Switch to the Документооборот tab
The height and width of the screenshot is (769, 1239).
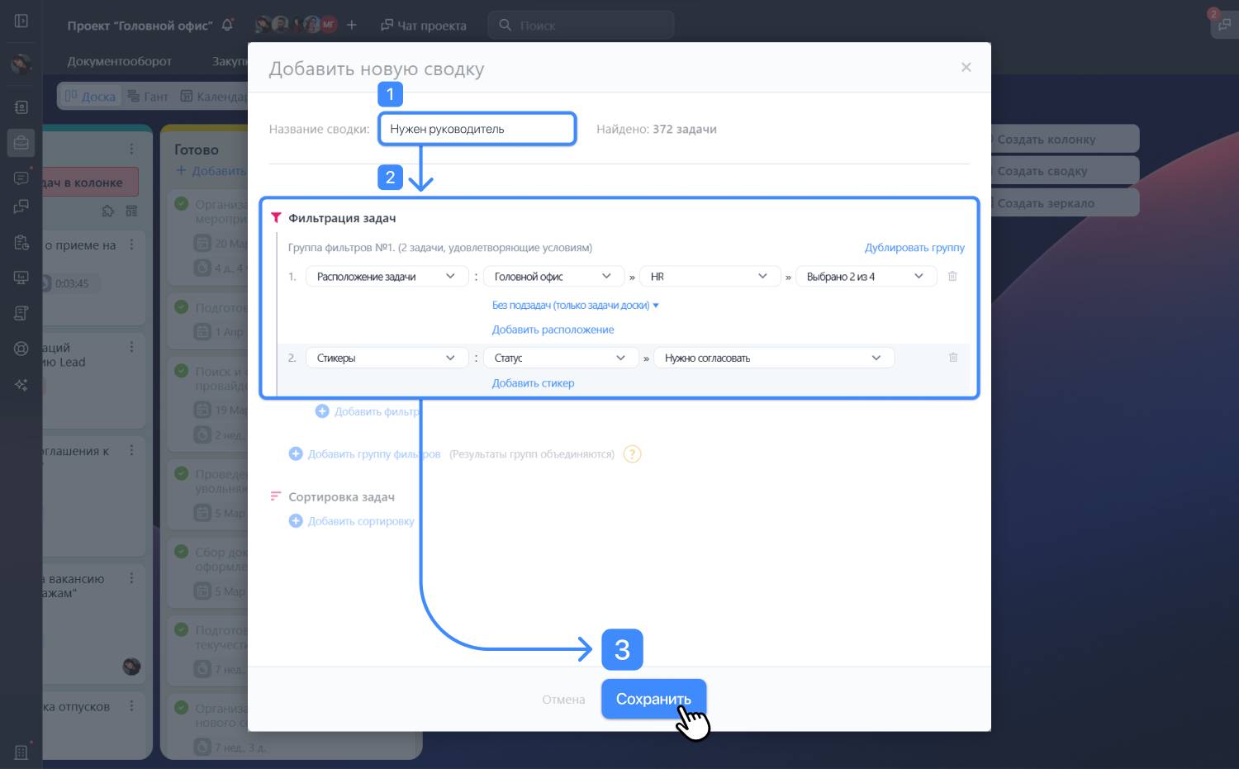pos(119,61)
